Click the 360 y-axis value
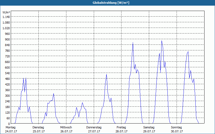Viewport: 215px width, 134px height. pyautogui.click(x=8, y=90)
